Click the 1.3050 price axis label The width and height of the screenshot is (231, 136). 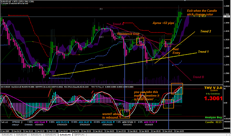(x=227, y=23)
